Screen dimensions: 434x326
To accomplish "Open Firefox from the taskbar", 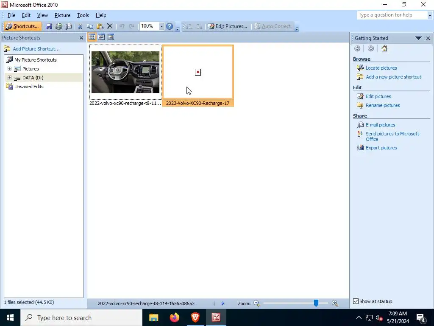I will (x=174, y=318).
